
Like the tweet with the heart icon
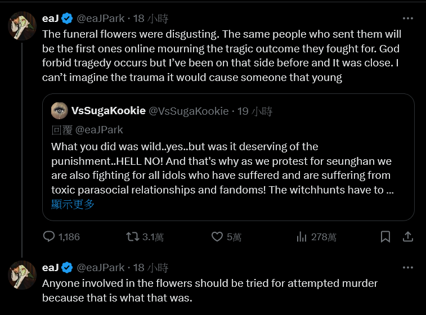(217, 236)
